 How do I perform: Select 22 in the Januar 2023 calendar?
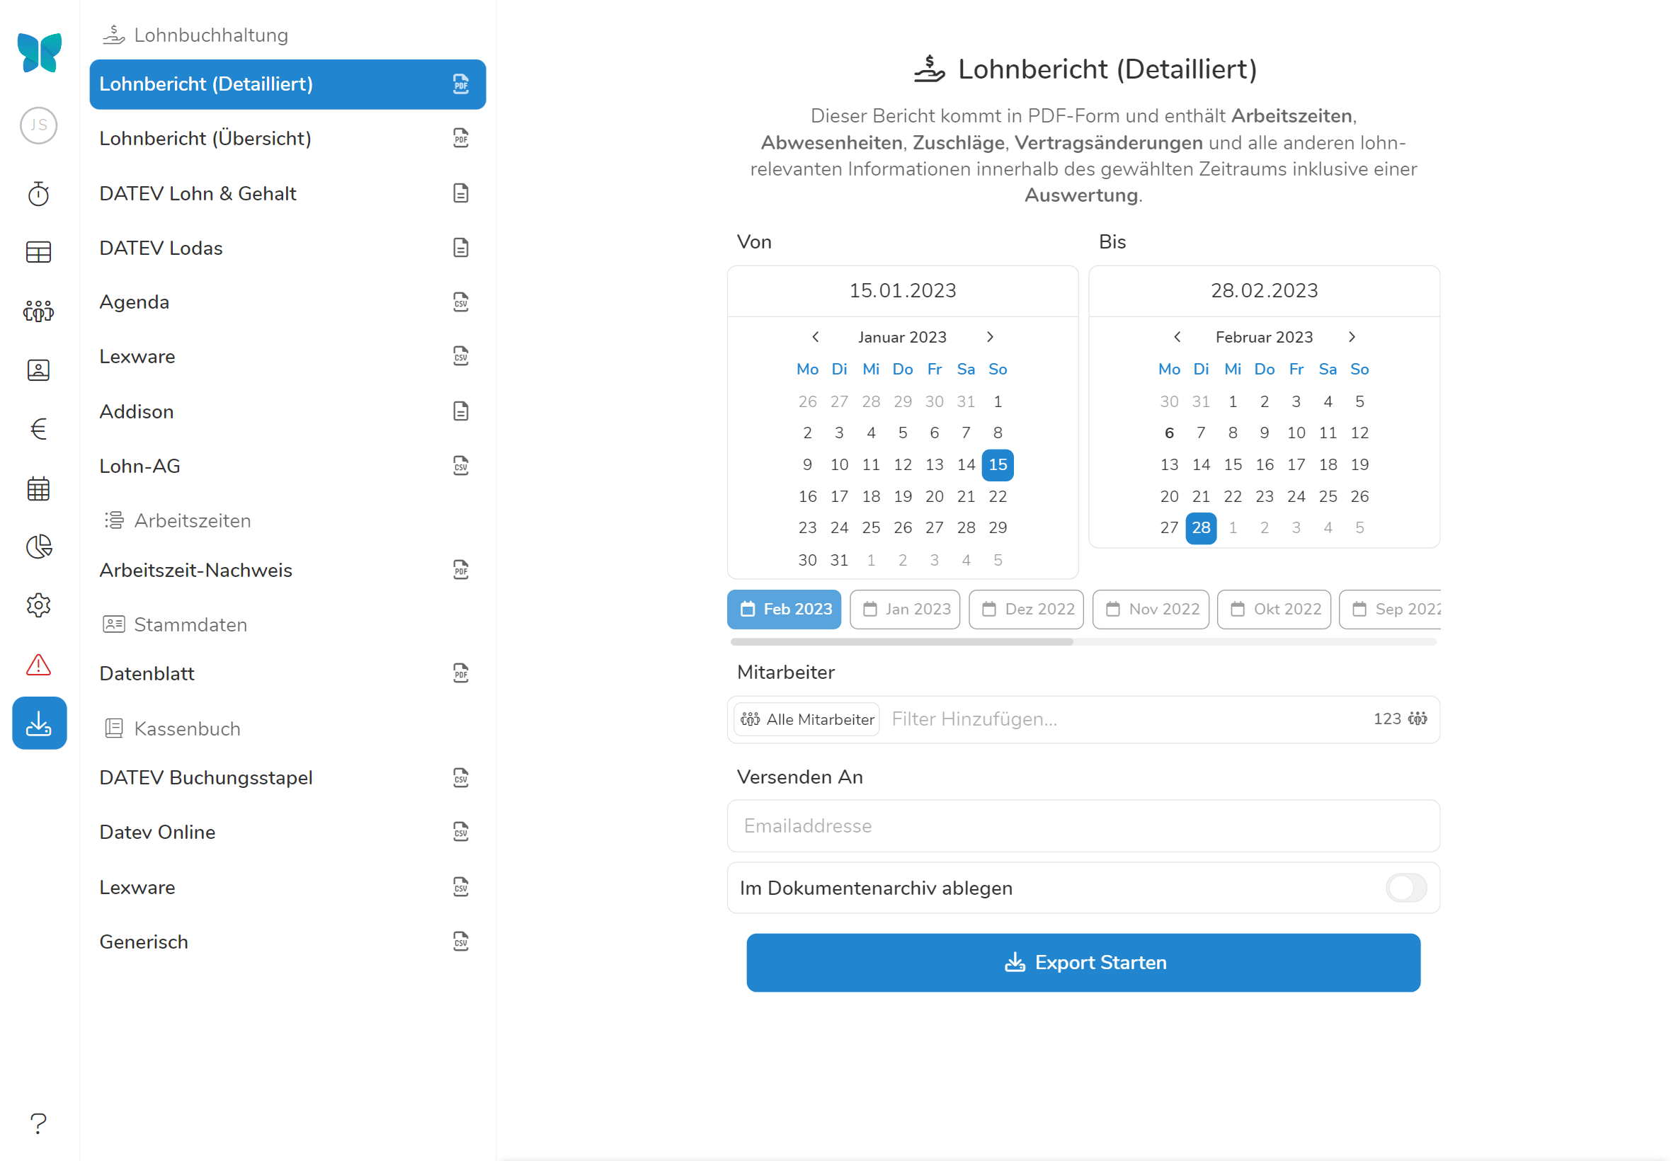tap(998, 496)
